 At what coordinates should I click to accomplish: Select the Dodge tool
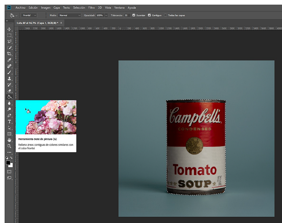tap(9, 109)
